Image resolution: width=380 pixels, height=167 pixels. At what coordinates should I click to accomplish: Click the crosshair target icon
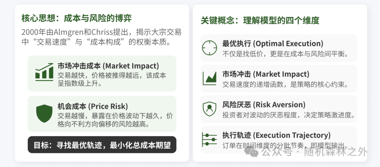pos(209,47)
